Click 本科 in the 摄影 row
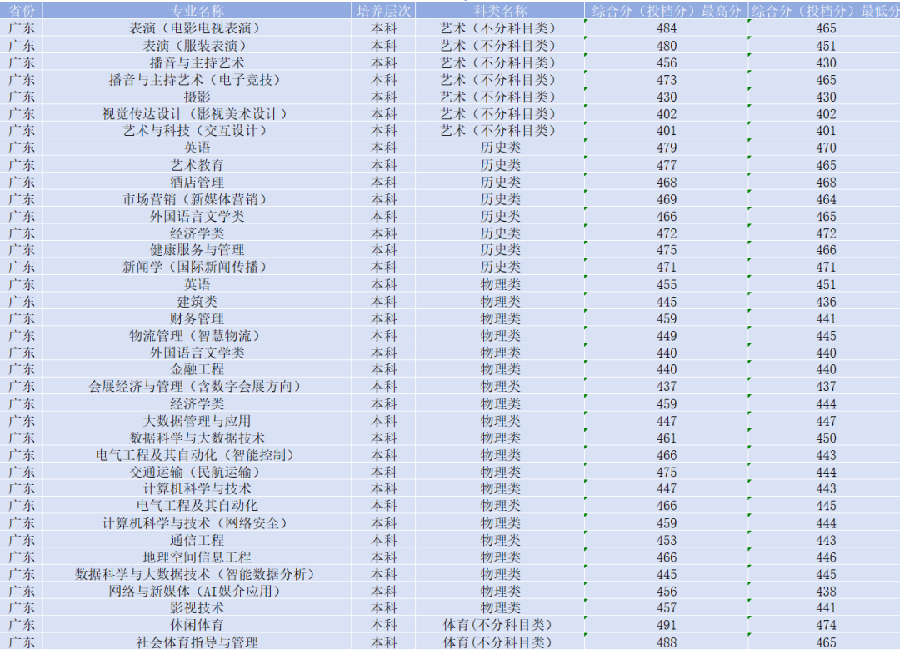Image resolution: width=900 pixels, height=650 pixels. coord(383,97)
